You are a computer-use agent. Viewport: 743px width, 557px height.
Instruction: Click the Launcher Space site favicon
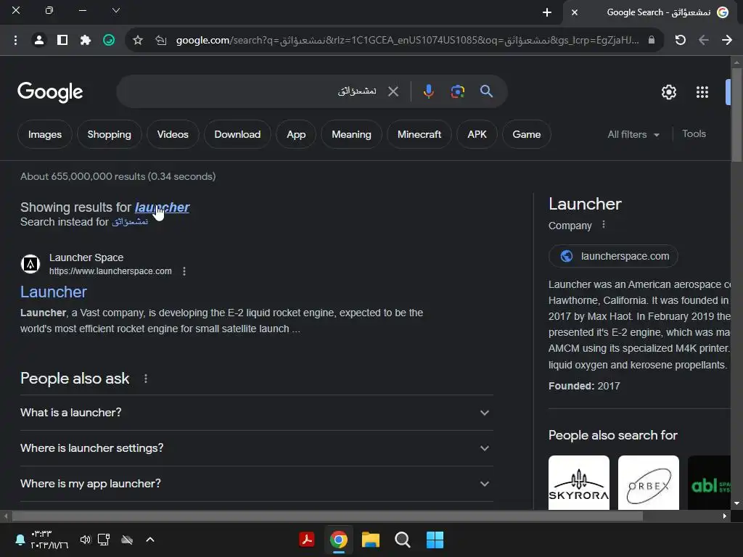pos(30,264)
